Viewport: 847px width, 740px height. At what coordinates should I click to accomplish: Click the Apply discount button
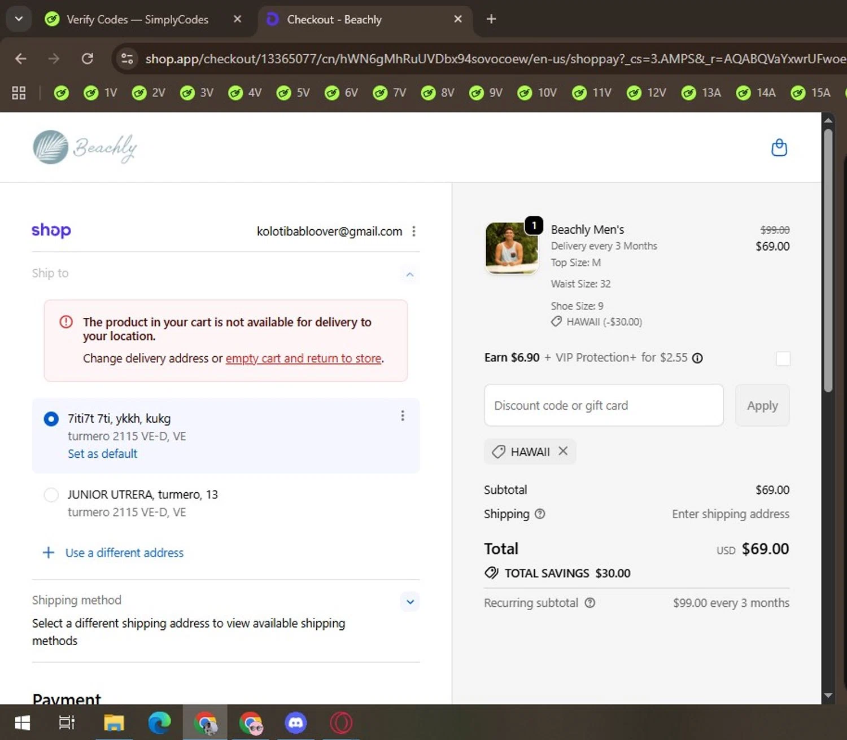click(762, 405)
